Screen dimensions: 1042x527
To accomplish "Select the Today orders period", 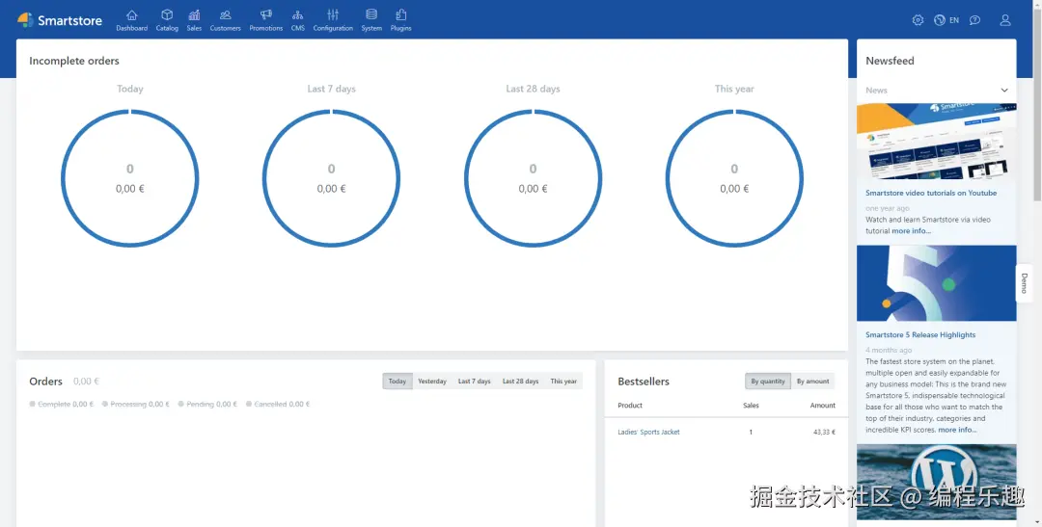I will [x=398, y=381].
